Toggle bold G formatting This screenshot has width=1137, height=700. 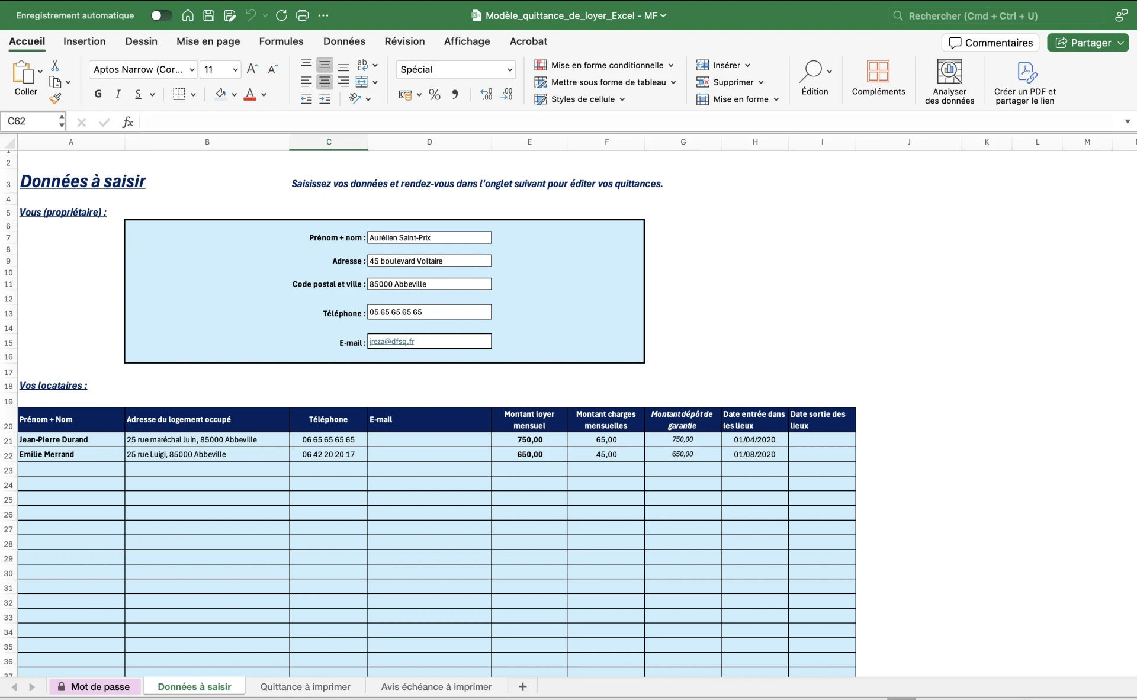point(98,94)
